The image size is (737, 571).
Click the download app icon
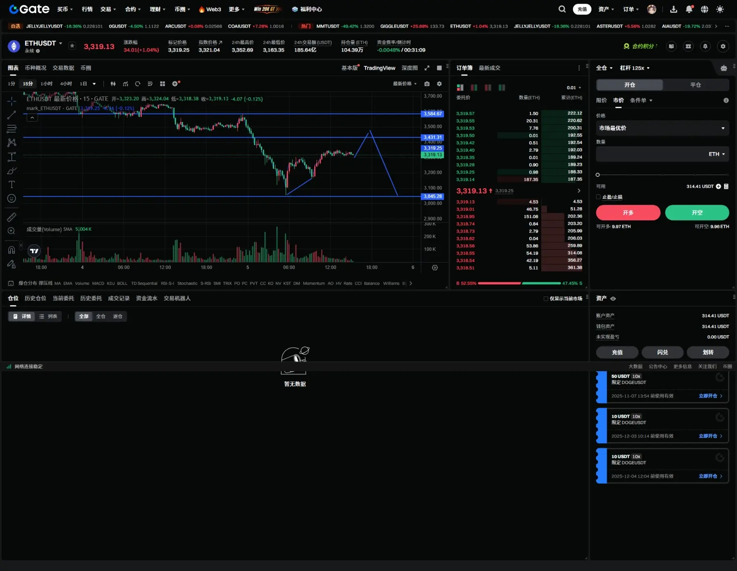coord(674,9)
